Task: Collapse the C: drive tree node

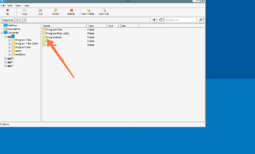Action: coord(6,37)
